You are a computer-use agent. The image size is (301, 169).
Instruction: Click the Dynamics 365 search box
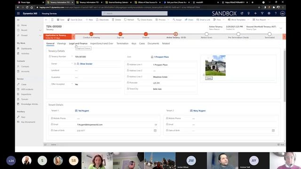click(135, 14)
